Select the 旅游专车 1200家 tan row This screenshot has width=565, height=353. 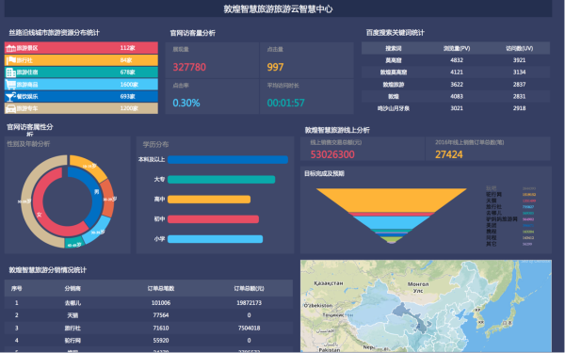(81, 108)
